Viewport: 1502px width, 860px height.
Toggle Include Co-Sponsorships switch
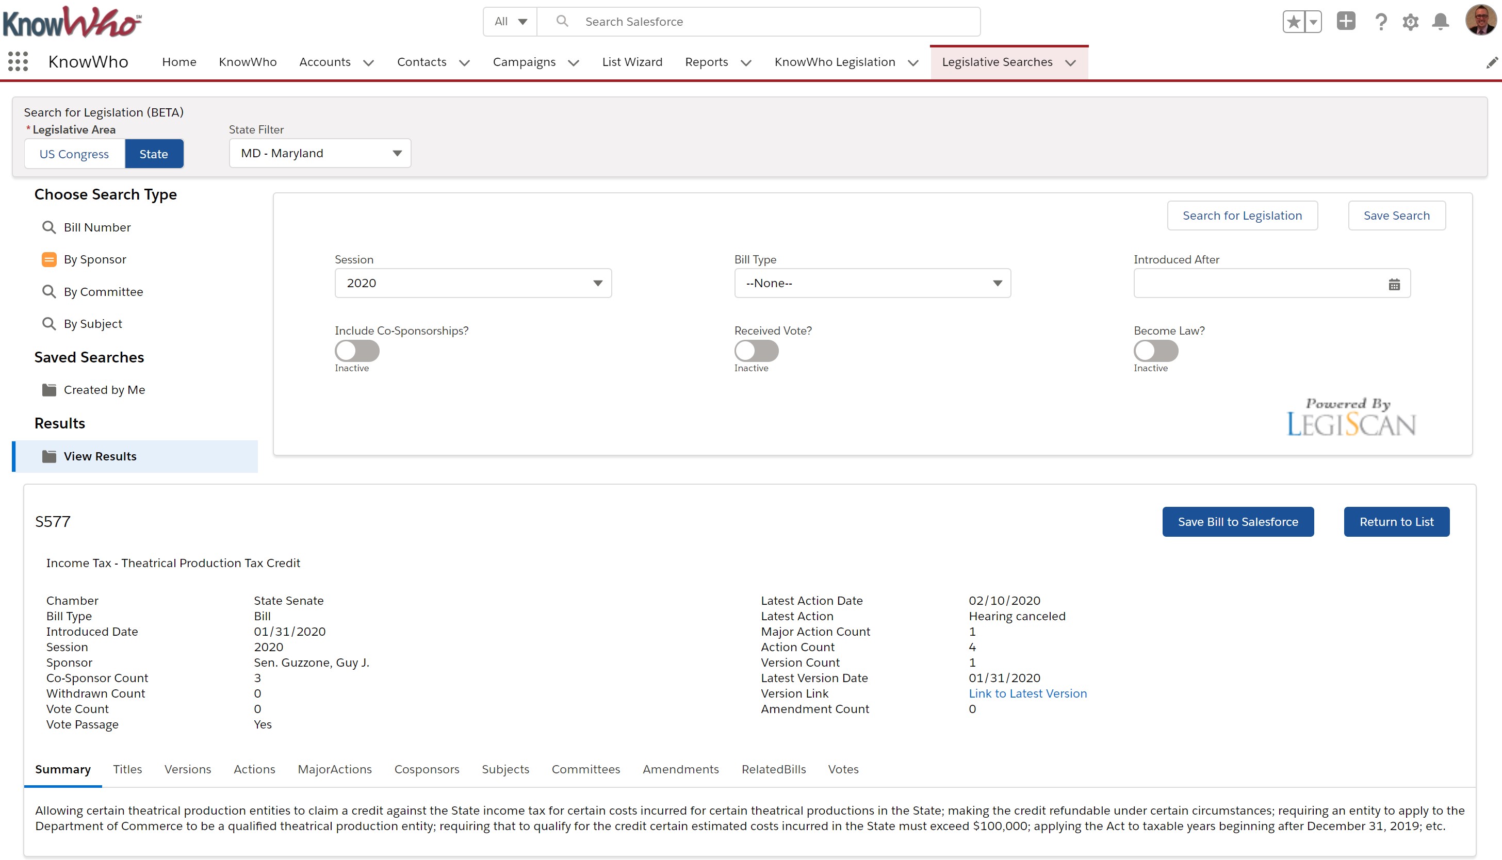click(357, 351)
